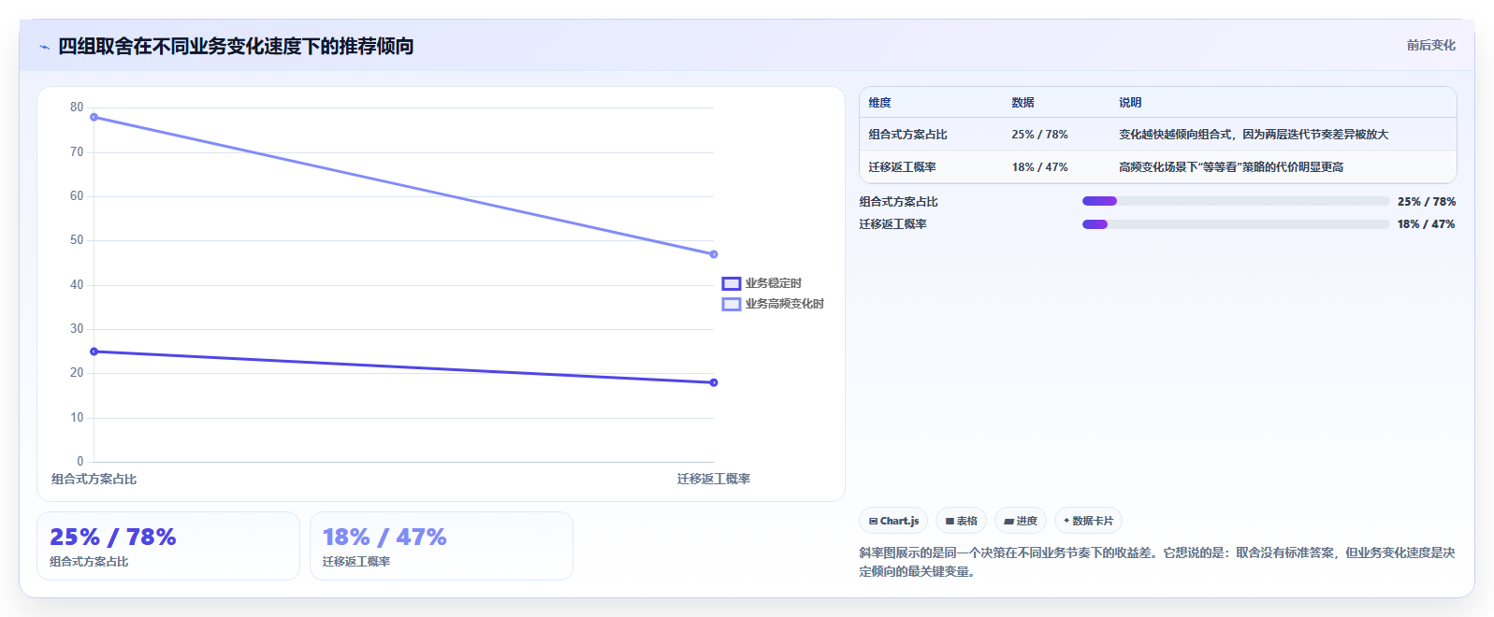Click the 47 data point on light line

coord(714,254)
